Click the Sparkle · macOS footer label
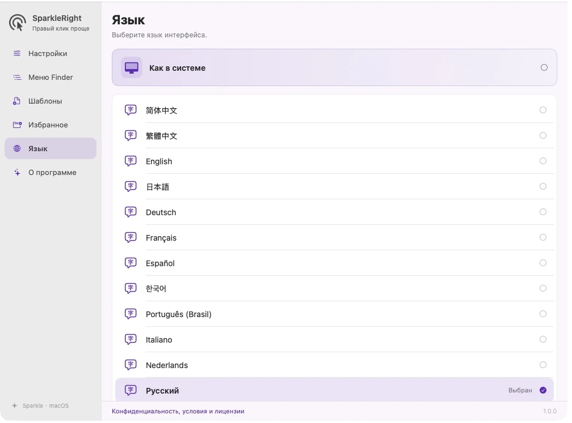 click(x=45, y=406)
